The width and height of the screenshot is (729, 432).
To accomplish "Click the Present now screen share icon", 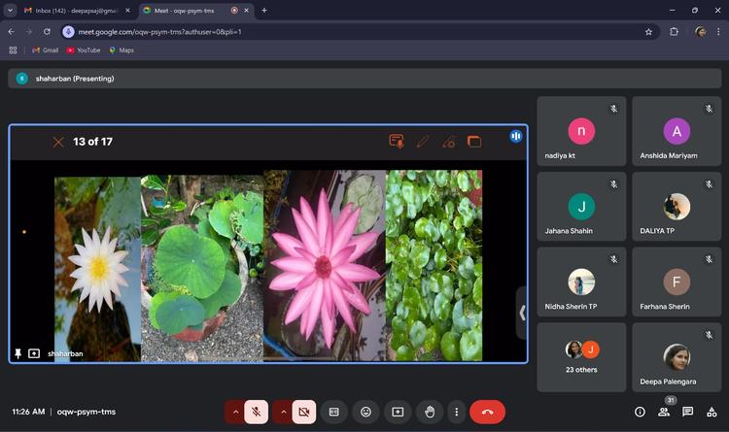I will (x=398, y=412).
